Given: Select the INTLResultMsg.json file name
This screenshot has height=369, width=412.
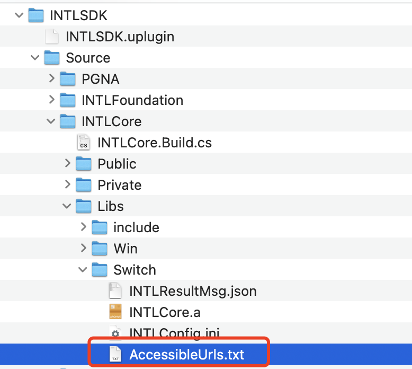Looking at the screenshot, I should click(193, 291).
